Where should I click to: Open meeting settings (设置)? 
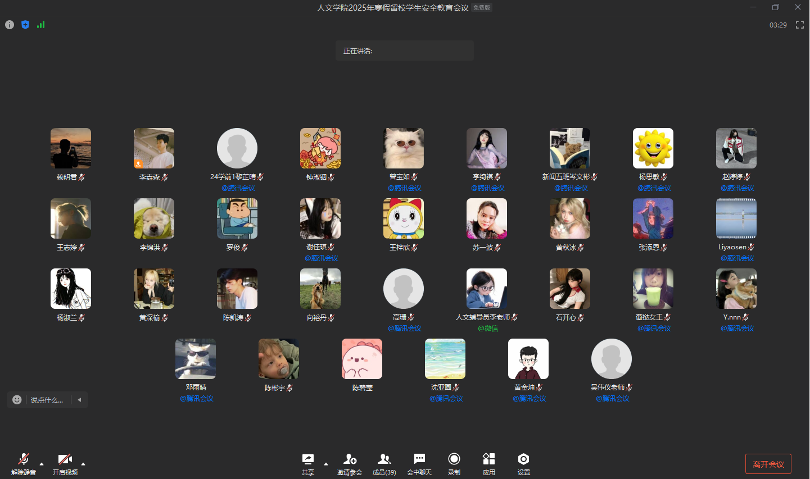[x=524, y=463]
